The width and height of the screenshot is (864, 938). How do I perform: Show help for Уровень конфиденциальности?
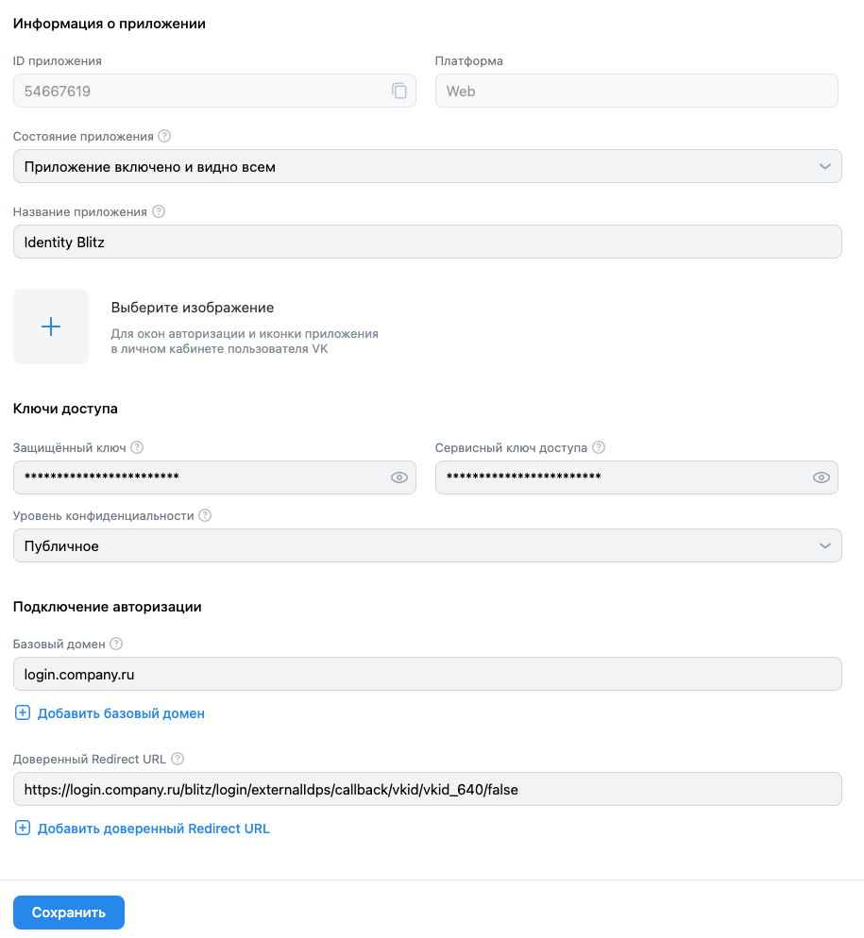click(205, 515)
